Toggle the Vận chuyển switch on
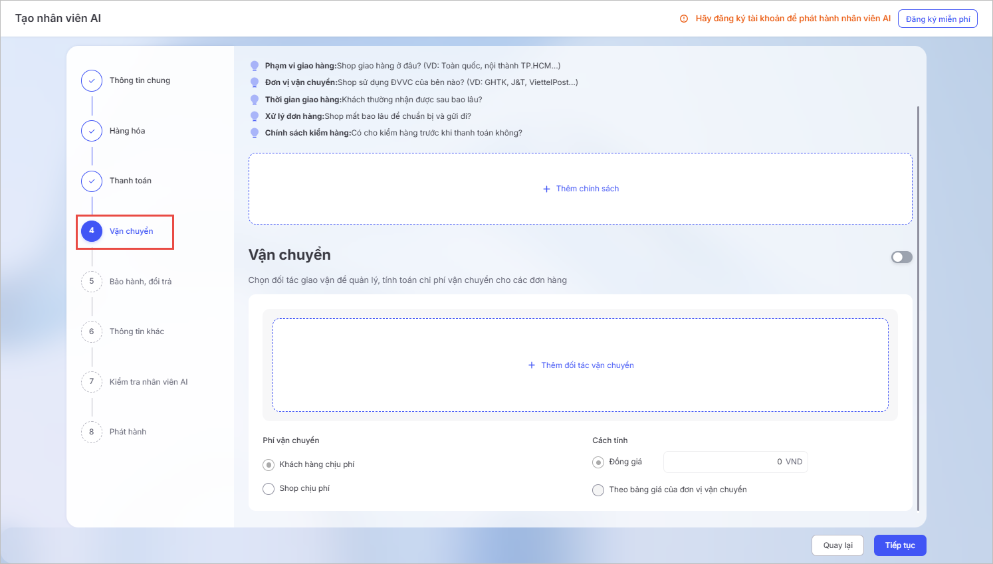The height and width of the screenshot is (564, 993). coord(901,257)
